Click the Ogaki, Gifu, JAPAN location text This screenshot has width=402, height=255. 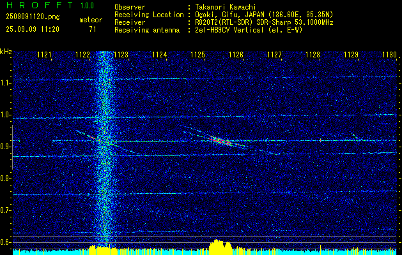[x=264, y=15]
